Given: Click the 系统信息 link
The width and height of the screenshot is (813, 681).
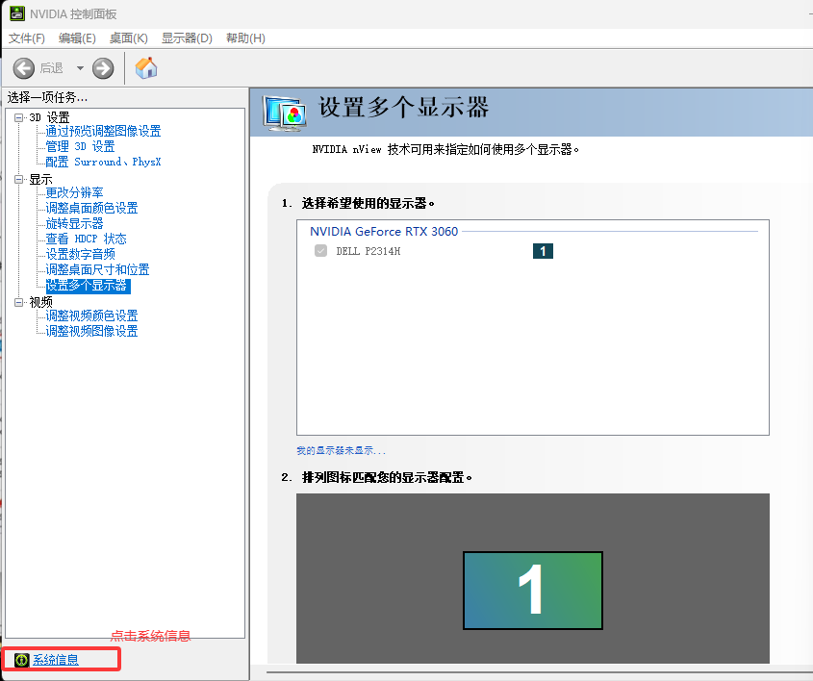Looking at the screenshot, I should [56, 660].
